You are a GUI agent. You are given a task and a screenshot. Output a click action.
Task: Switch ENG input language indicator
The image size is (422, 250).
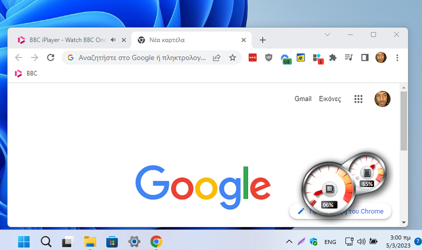coord(330,242)
